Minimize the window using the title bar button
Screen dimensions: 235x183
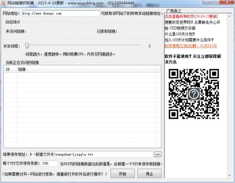(x=207, y=3)
